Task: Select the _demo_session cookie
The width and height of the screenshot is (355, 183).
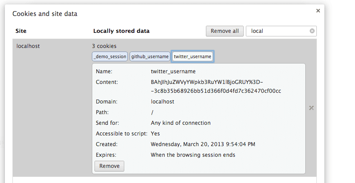Action: (x=110, y=56)
